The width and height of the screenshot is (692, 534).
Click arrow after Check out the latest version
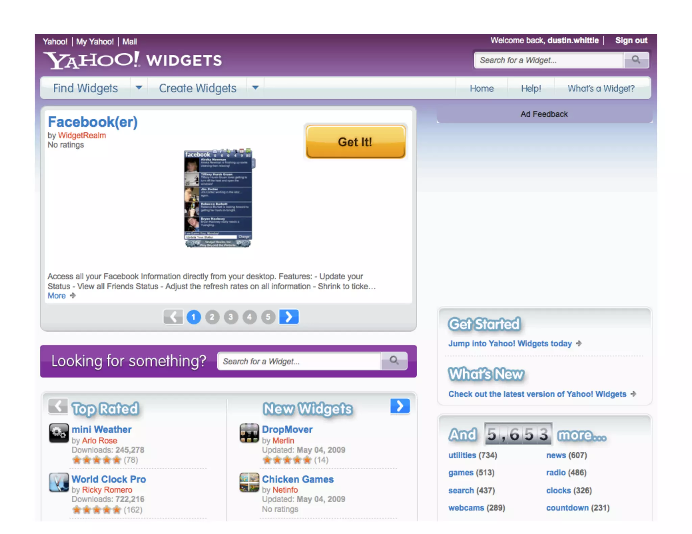coord(633,394)
